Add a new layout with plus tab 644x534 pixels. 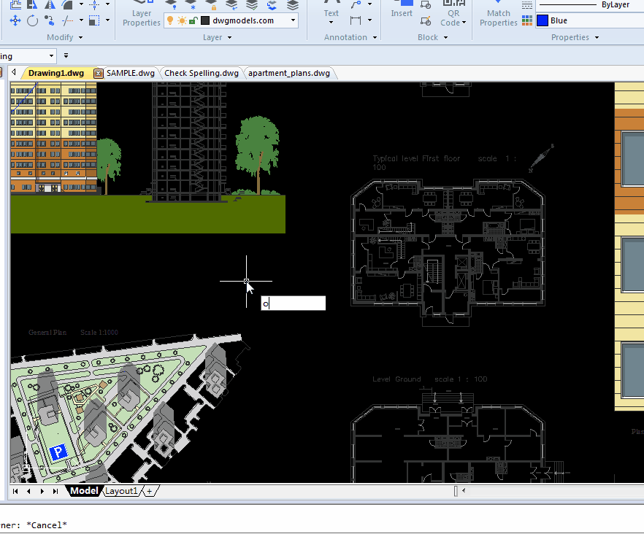tap(150, 491)
